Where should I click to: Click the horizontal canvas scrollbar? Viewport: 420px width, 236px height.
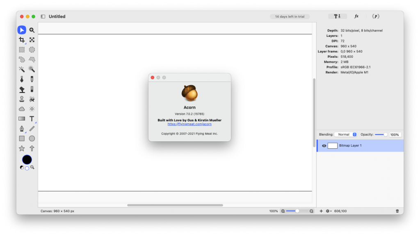[175, 205]
